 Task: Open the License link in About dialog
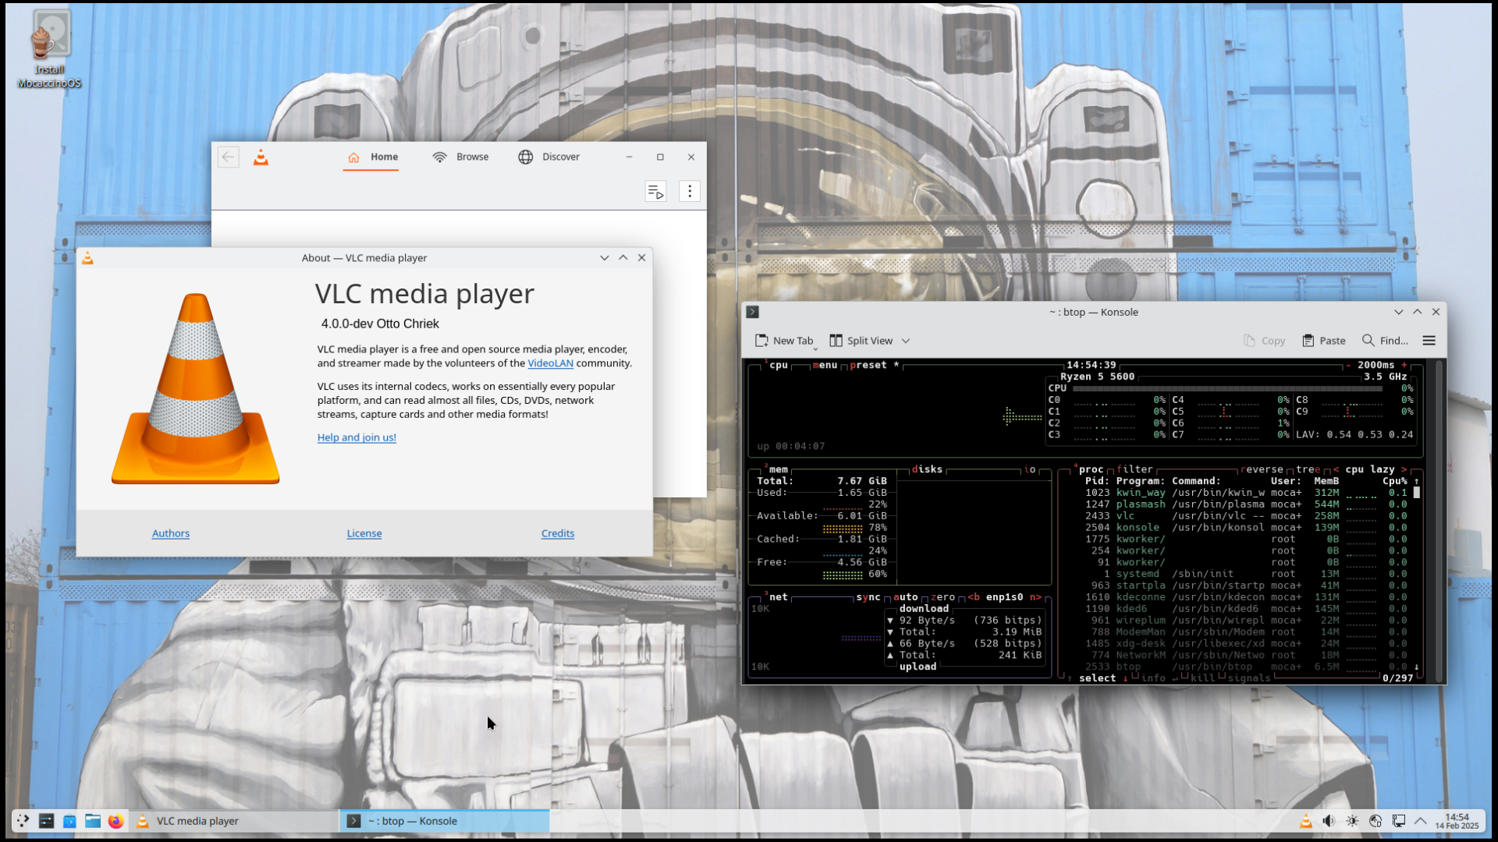point(364,533)
